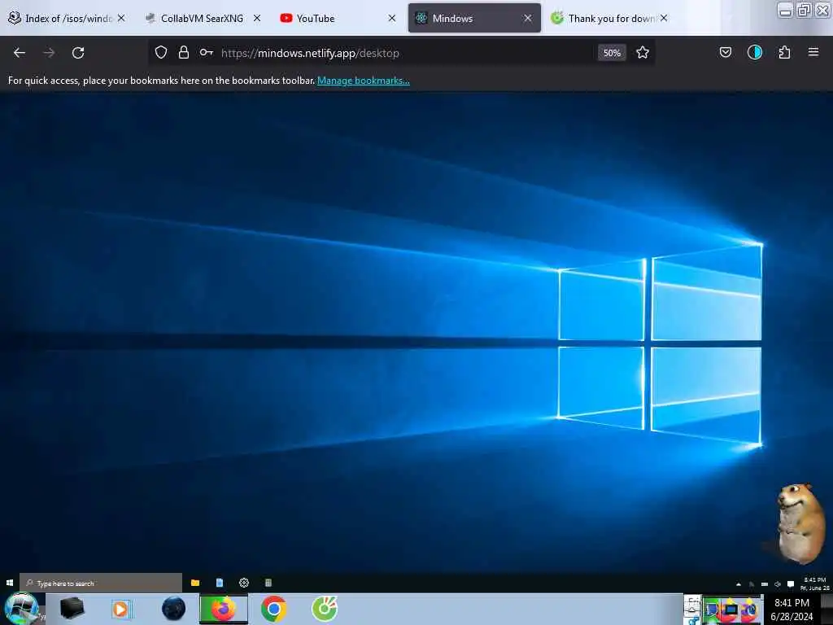Reset the 50% zoom level indicator

click(612, 53)
